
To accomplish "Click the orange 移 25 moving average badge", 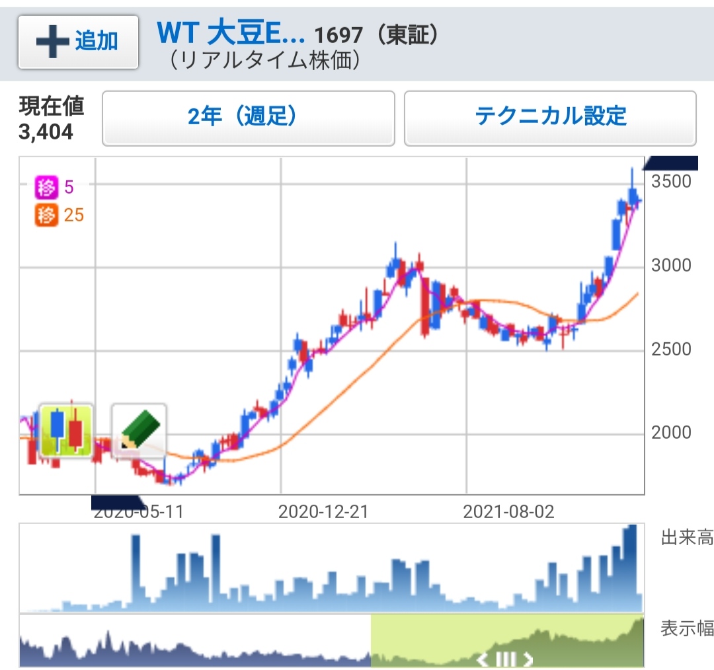I will click(x=59, y=215).
